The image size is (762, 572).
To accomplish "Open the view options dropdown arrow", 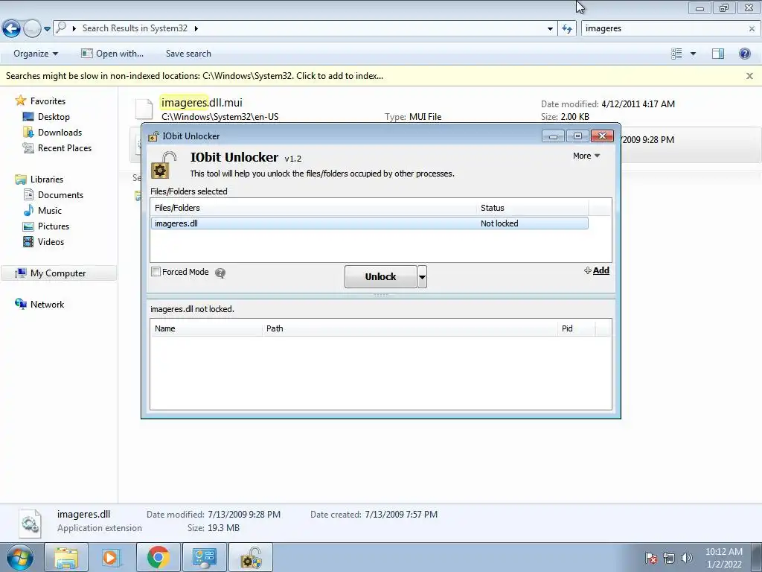I will (x=693, y=54).
